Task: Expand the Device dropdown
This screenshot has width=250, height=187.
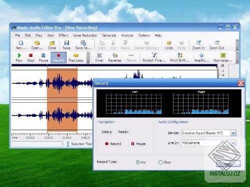Action: tap(233, 133)
